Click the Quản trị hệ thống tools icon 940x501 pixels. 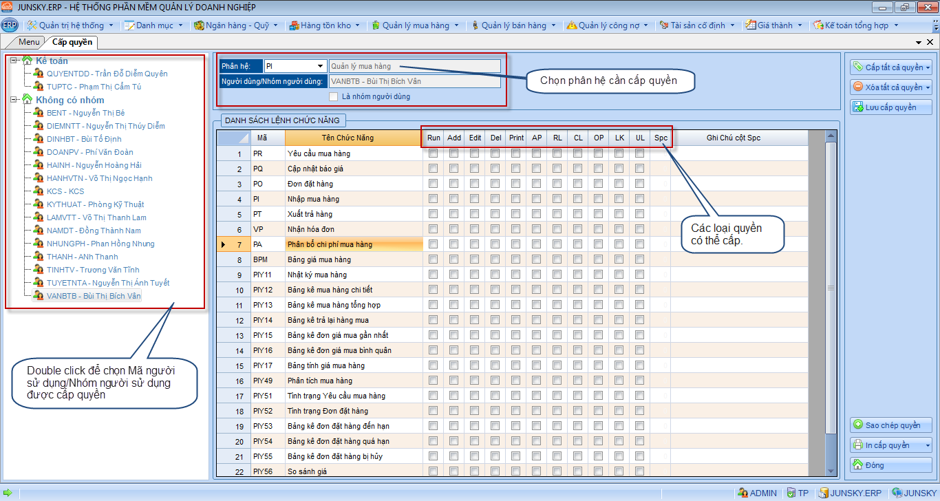(32, 25)
